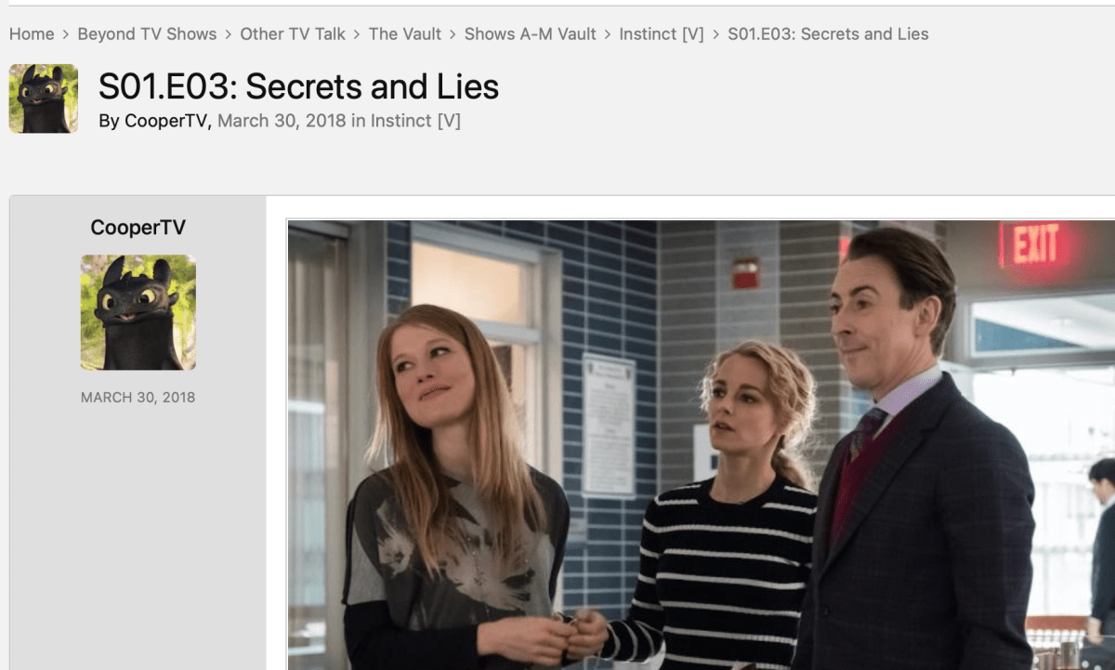This screenshot has height=670, width=1115.
Task: Open the episode still image in the post
Action: 702,445
